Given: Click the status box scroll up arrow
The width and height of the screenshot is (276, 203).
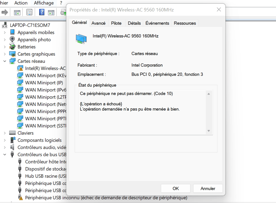Looking at the screenshot, I should tap(209, 94).
